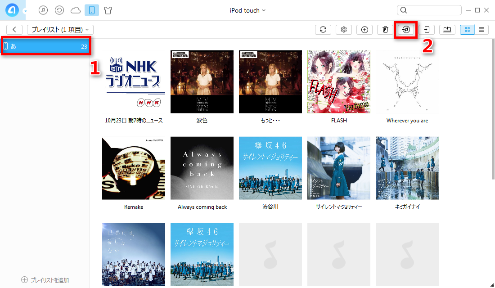Refresh the playlist content
The height and width of the screenshot is (288, 495).
point(323,29)
